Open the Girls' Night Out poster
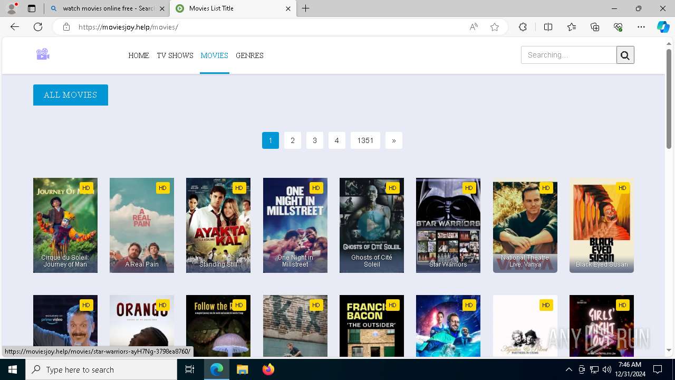Viewport: 675px width, 380px height. point(602,326)
